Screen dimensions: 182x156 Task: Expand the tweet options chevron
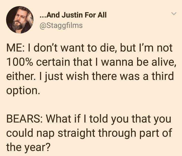click(x=174, y=14)
